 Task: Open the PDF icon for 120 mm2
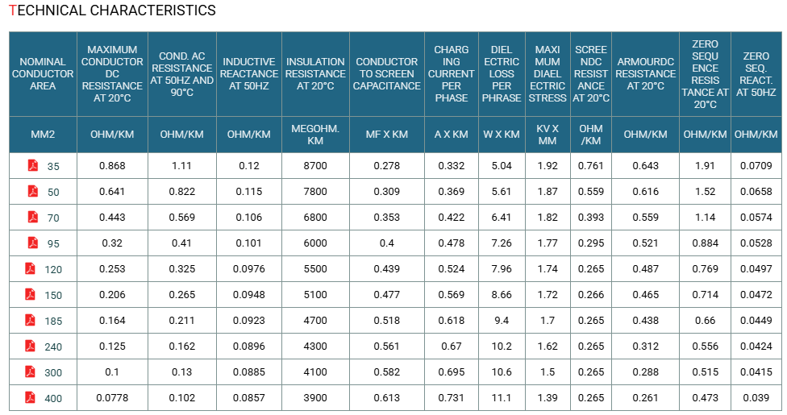30,268
